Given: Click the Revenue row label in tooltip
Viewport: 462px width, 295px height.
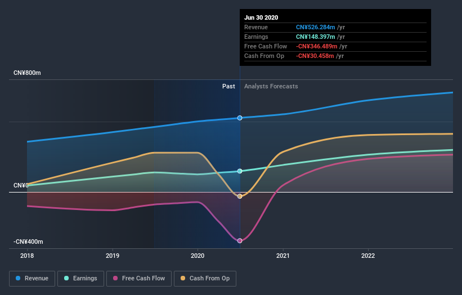Looking at the screenshot, I should [256, 27].
